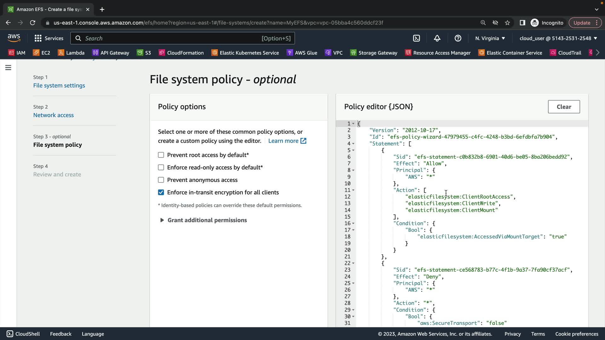Open the S3 shortcut in favorites bar

[x=144, y=53]
